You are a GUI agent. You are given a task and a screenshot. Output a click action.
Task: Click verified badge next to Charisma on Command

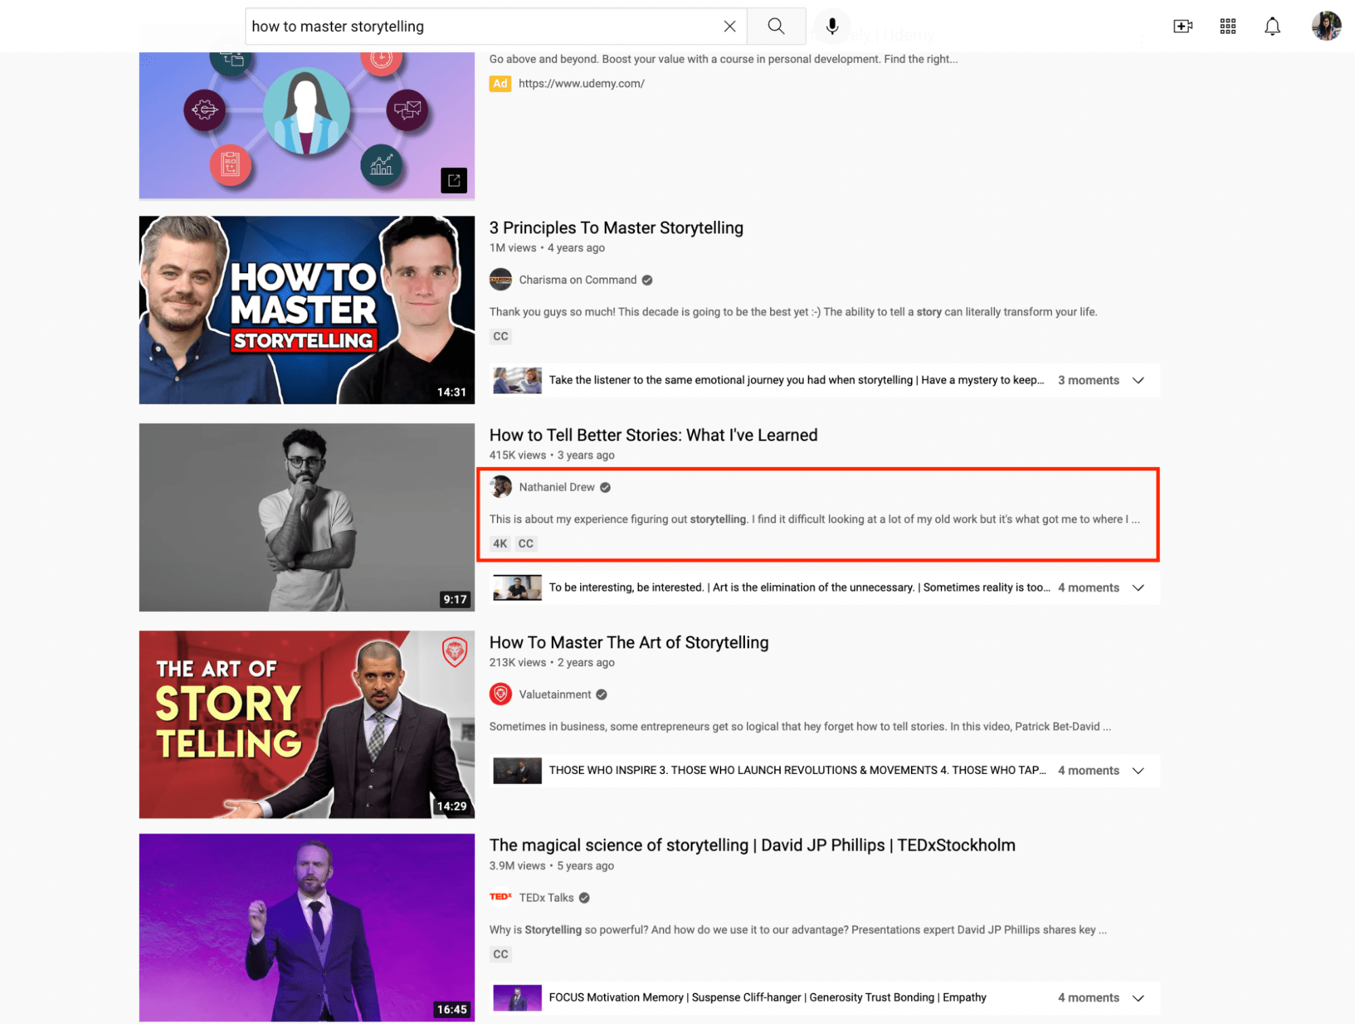(x=647, y=280)
